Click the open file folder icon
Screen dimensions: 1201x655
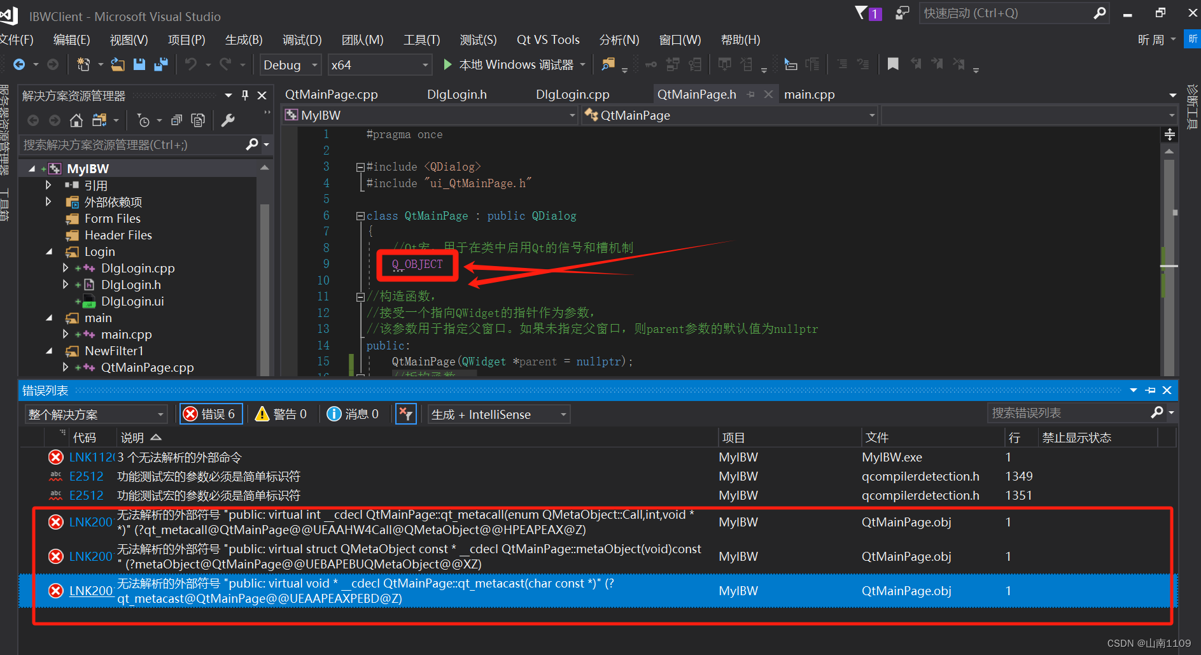[118, 64]
